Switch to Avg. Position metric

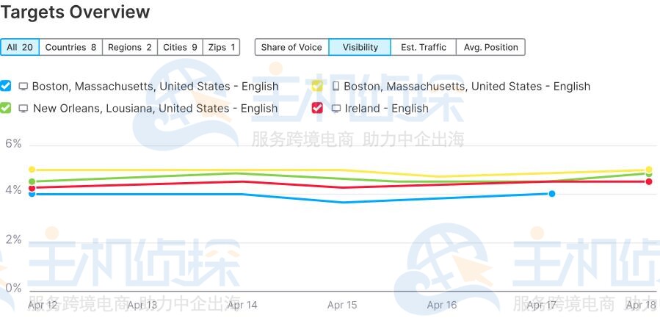[x=491, y=47]
